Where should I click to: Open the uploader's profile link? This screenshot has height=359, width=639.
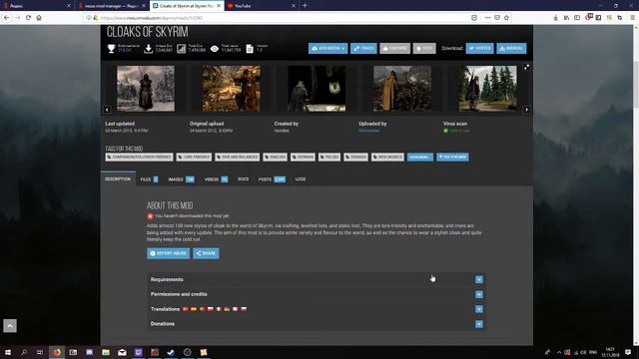369,131
